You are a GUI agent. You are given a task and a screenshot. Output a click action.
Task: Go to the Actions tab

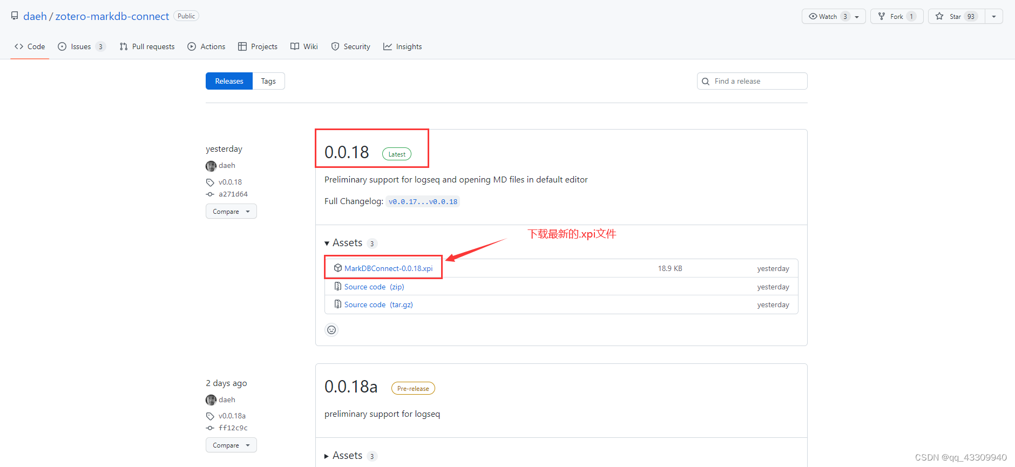pyautogui.click(x=206, y=46)
